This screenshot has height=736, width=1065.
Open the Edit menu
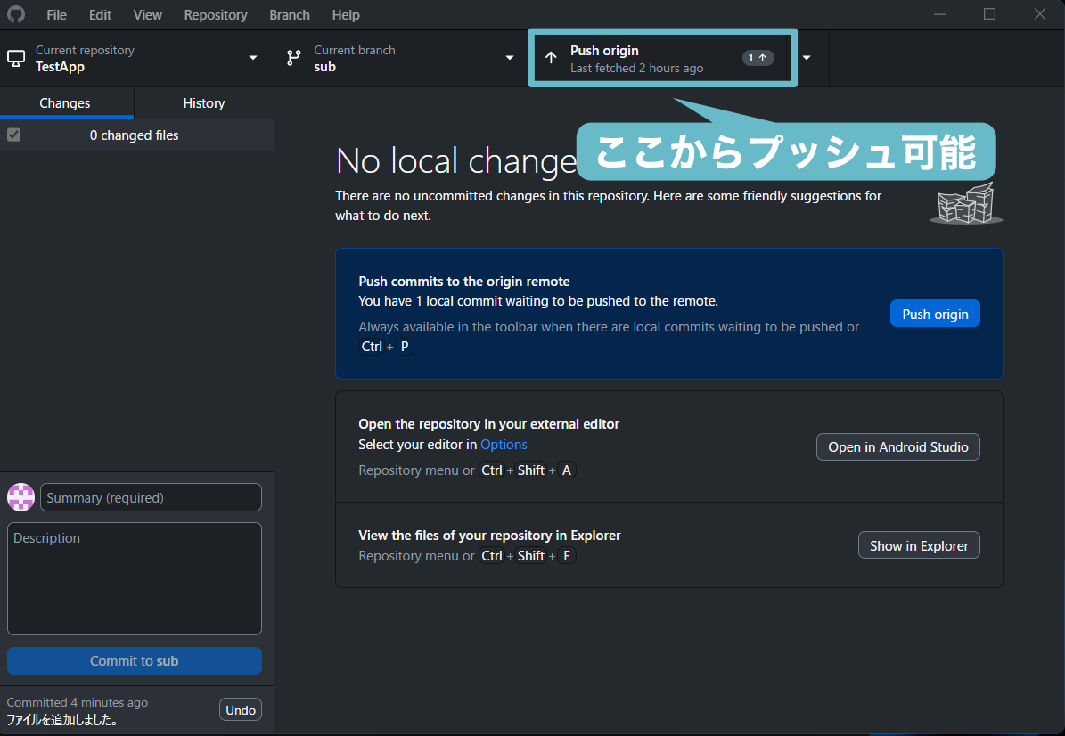click(x=100, y=15)
